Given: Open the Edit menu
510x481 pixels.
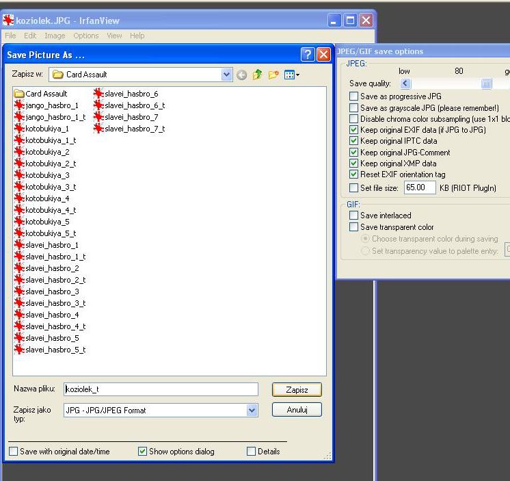Looking at the screenshot, I should (x=30, y=36).
